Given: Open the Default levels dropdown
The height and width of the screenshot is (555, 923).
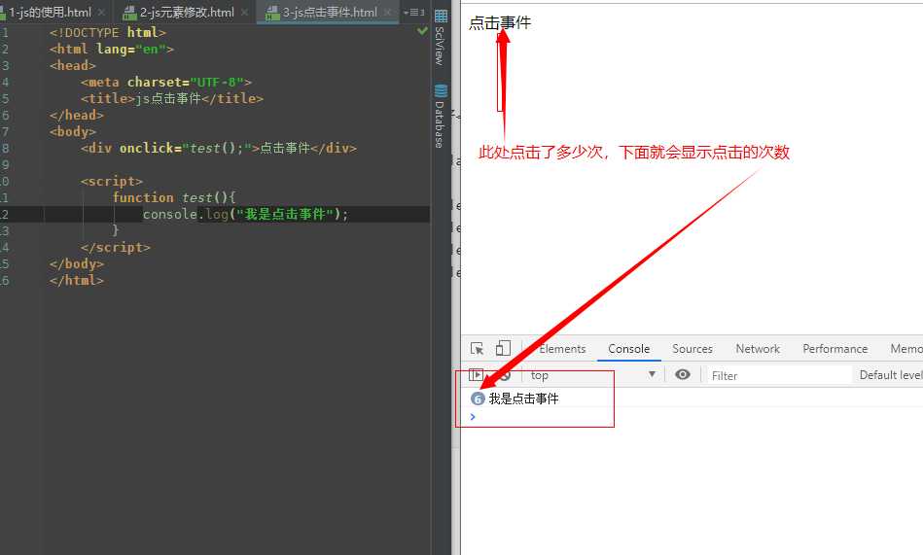Looking at the screenshot, I should pos(891,375).
